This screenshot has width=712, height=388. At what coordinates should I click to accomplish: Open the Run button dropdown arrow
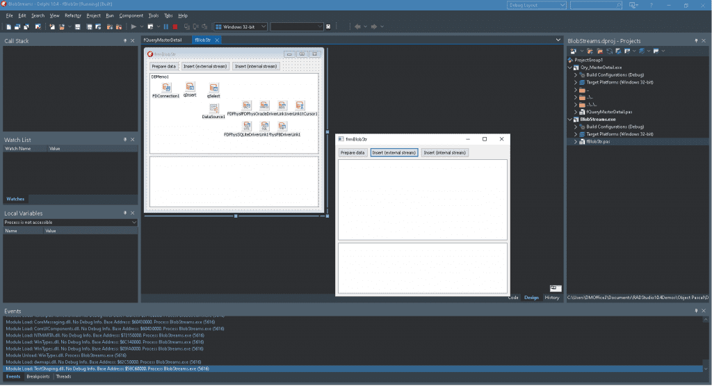141,27
